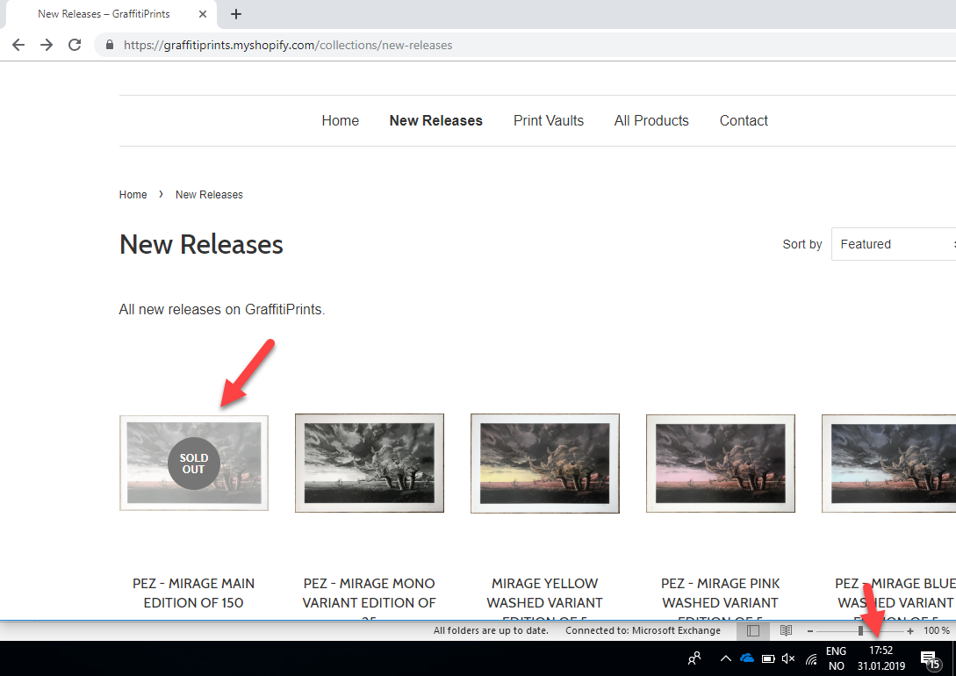Switch to Normal view in status bar
Screen dimensions: 956x676
pos(753,630)
